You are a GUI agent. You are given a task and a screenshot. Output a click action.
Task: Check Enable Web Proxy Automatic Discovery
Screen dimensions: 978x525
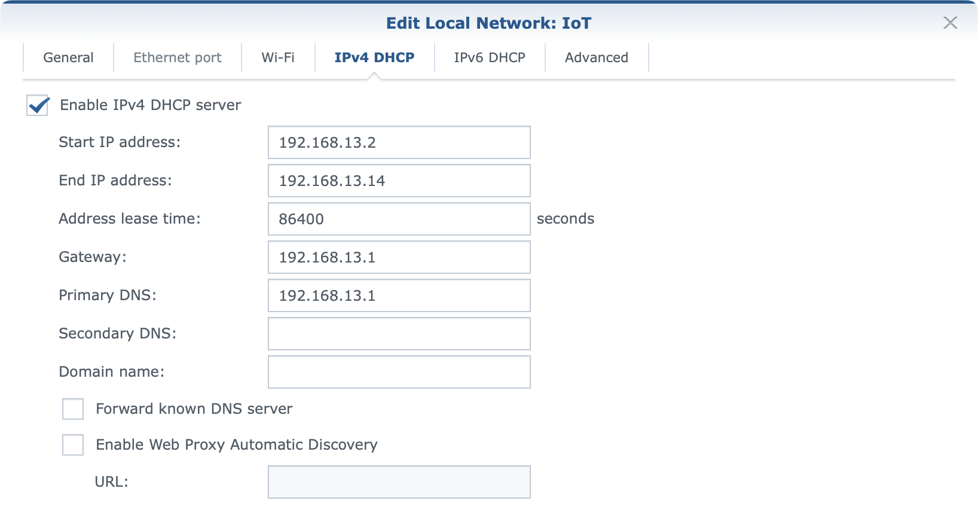[73, 445]
